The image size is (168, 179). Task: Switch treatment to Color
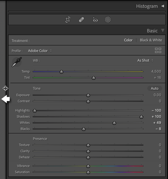click(128, 40)
